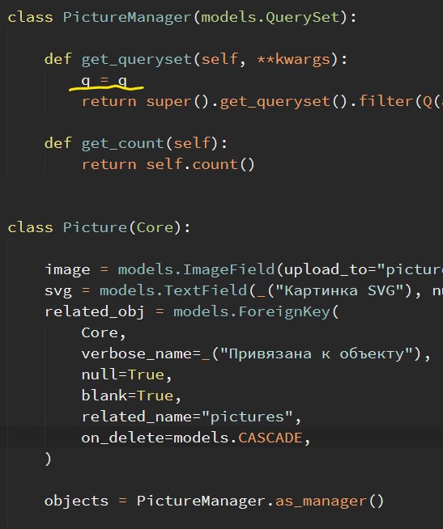The width and height of the screenshot is (443, 529).
Task: Click get_queryset in the return super() line
Action: point(275,102)
